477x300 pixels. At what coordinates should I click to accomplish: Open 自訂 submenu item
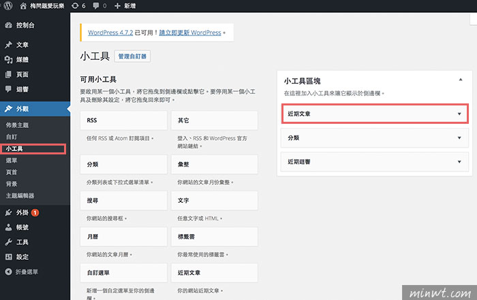coord(12,137)
